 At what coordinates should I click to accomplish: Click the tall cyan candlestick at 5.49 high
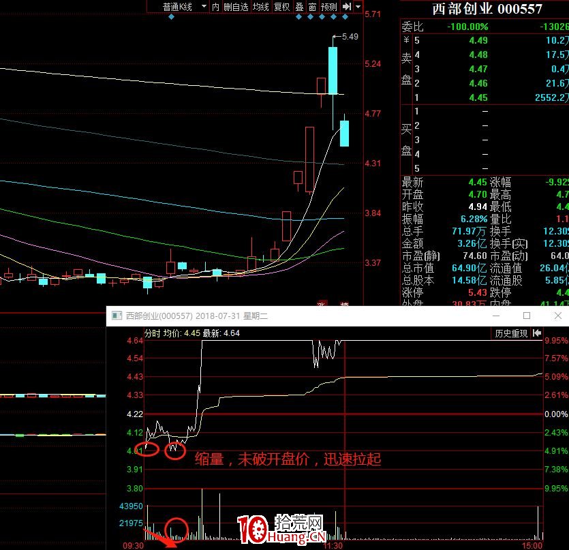(333, 70)
